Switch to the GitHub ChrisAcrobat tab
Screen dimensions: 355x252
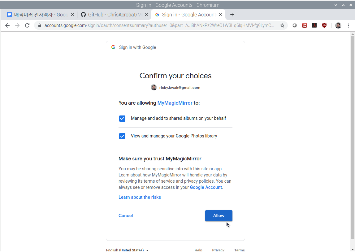pos(114,15)
